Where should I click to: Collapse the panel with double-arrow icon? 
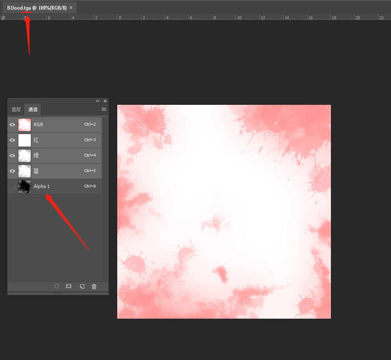tap(98, 101)
